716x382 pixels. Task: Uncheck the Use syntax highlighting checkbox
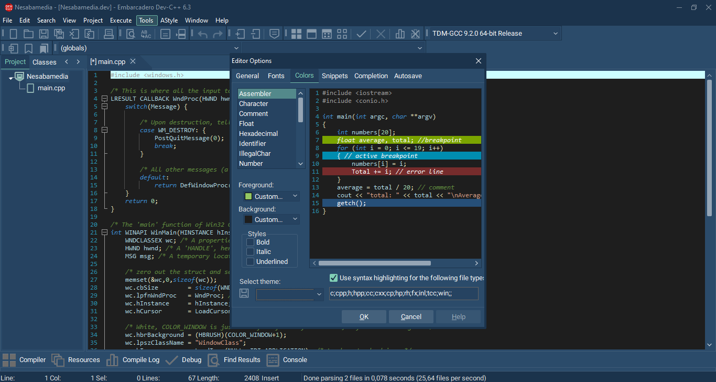(333, 278)
